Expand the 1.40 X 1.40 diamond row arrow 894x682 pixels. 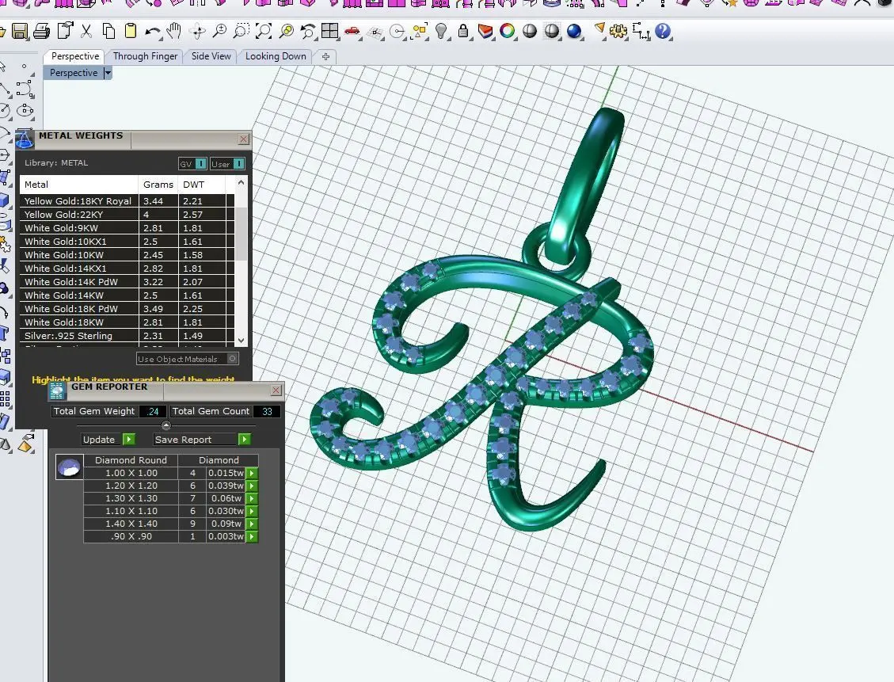pos(252,524)
